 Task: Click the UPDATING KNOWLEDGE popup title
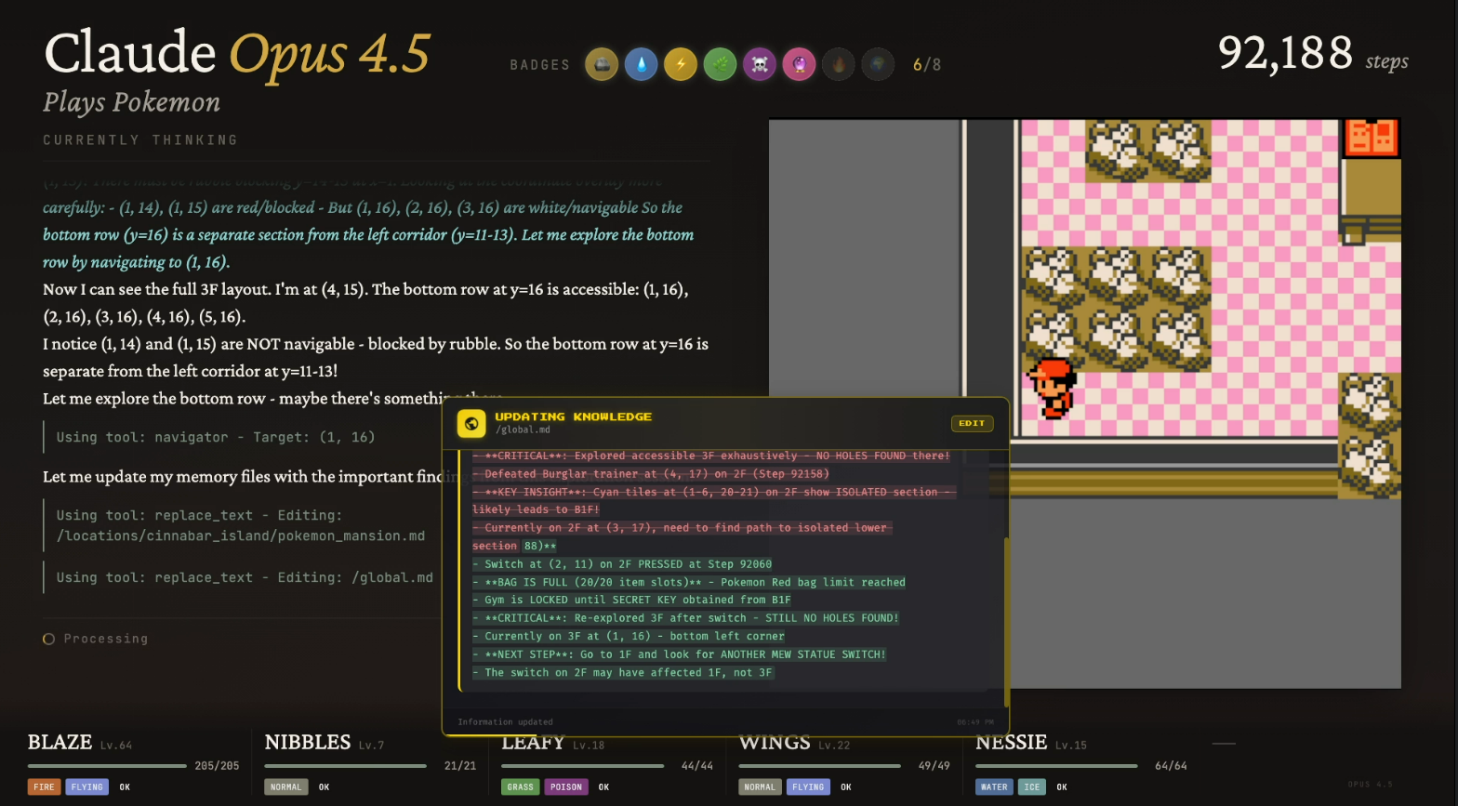click(x=573, y=416)
